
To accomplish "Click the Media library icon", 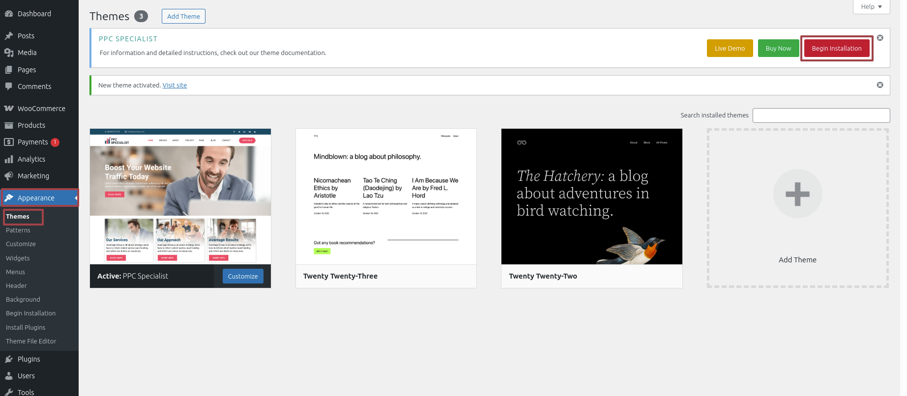I will [x=9, y=53].
